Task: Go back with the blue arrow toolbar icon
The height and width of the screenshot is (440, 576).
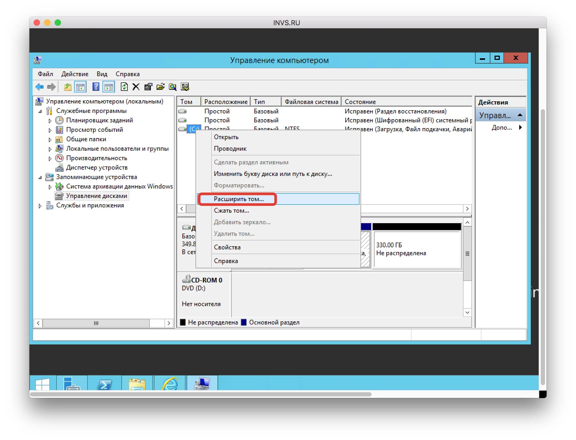Action: 40,87
